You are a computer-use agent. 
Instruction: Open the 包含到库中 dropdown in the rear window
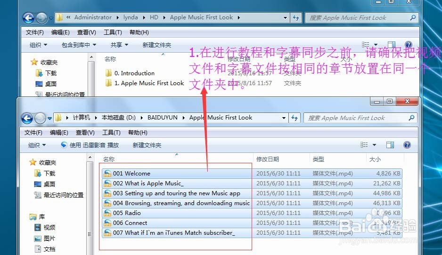(79, 45)
